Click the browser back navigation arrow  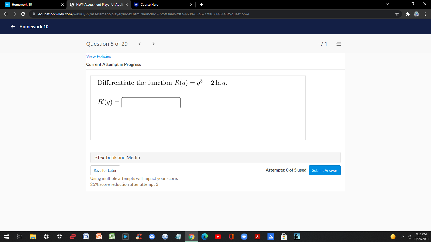tap(5, 14)
